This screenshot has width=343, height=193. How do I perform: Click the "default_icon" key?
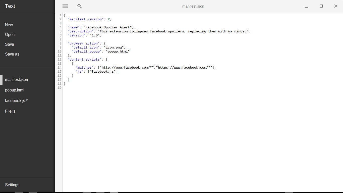(86, 47)
